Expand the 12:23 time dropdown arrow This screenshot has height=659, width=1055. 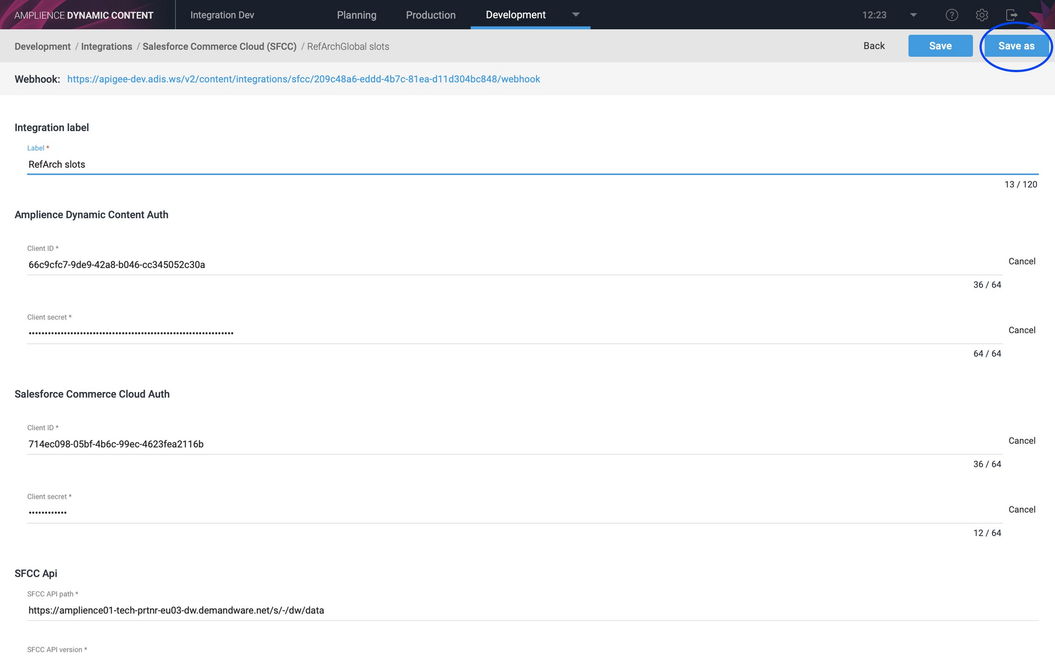914,15
